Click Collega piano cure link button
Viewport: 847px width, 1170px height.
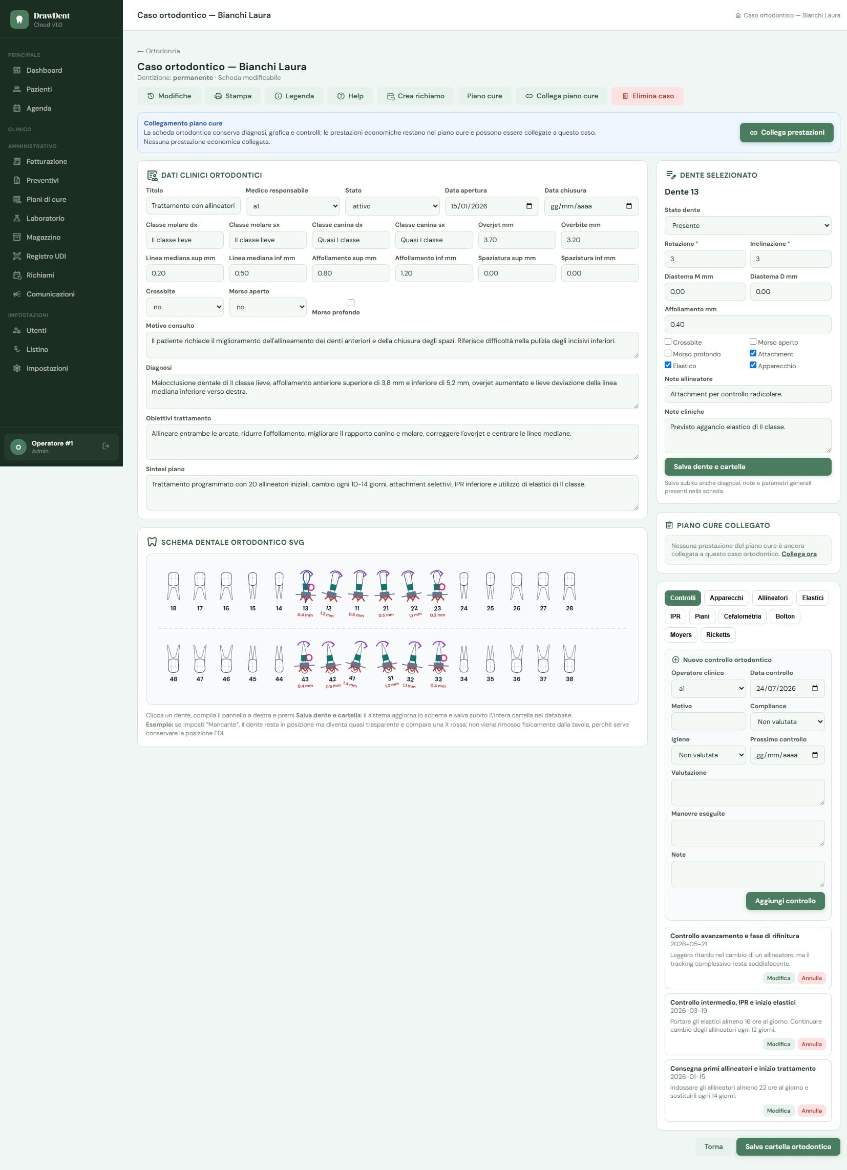pyautogui.click(x=561, y=96)
